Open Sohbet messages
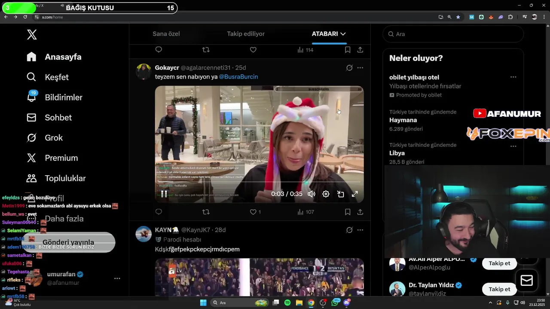550x309 pixels. 49,118
